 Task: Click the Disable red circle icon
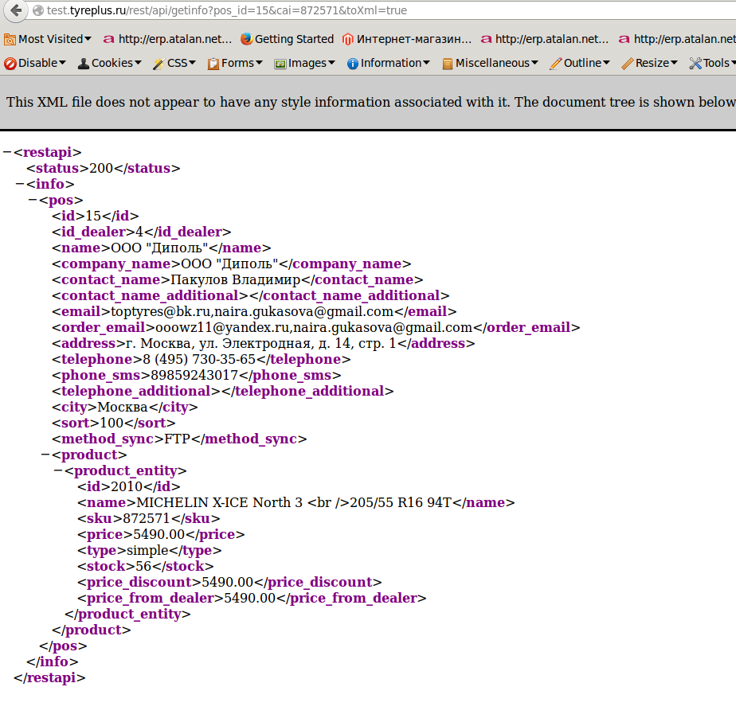pyautogui.click(x=10, y=64)
